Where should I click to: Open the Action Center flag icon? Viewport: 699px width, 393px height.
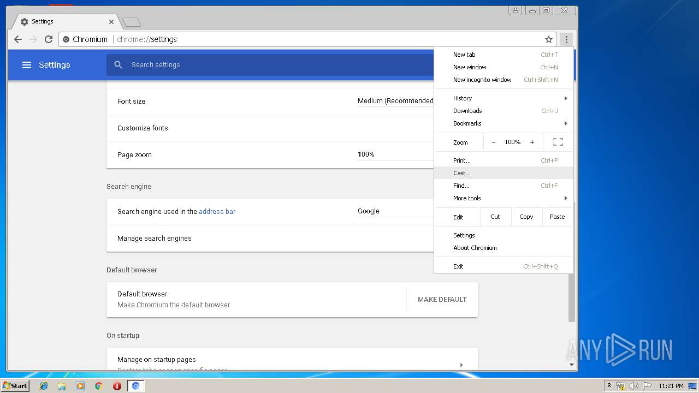click(x=647, y=386)
